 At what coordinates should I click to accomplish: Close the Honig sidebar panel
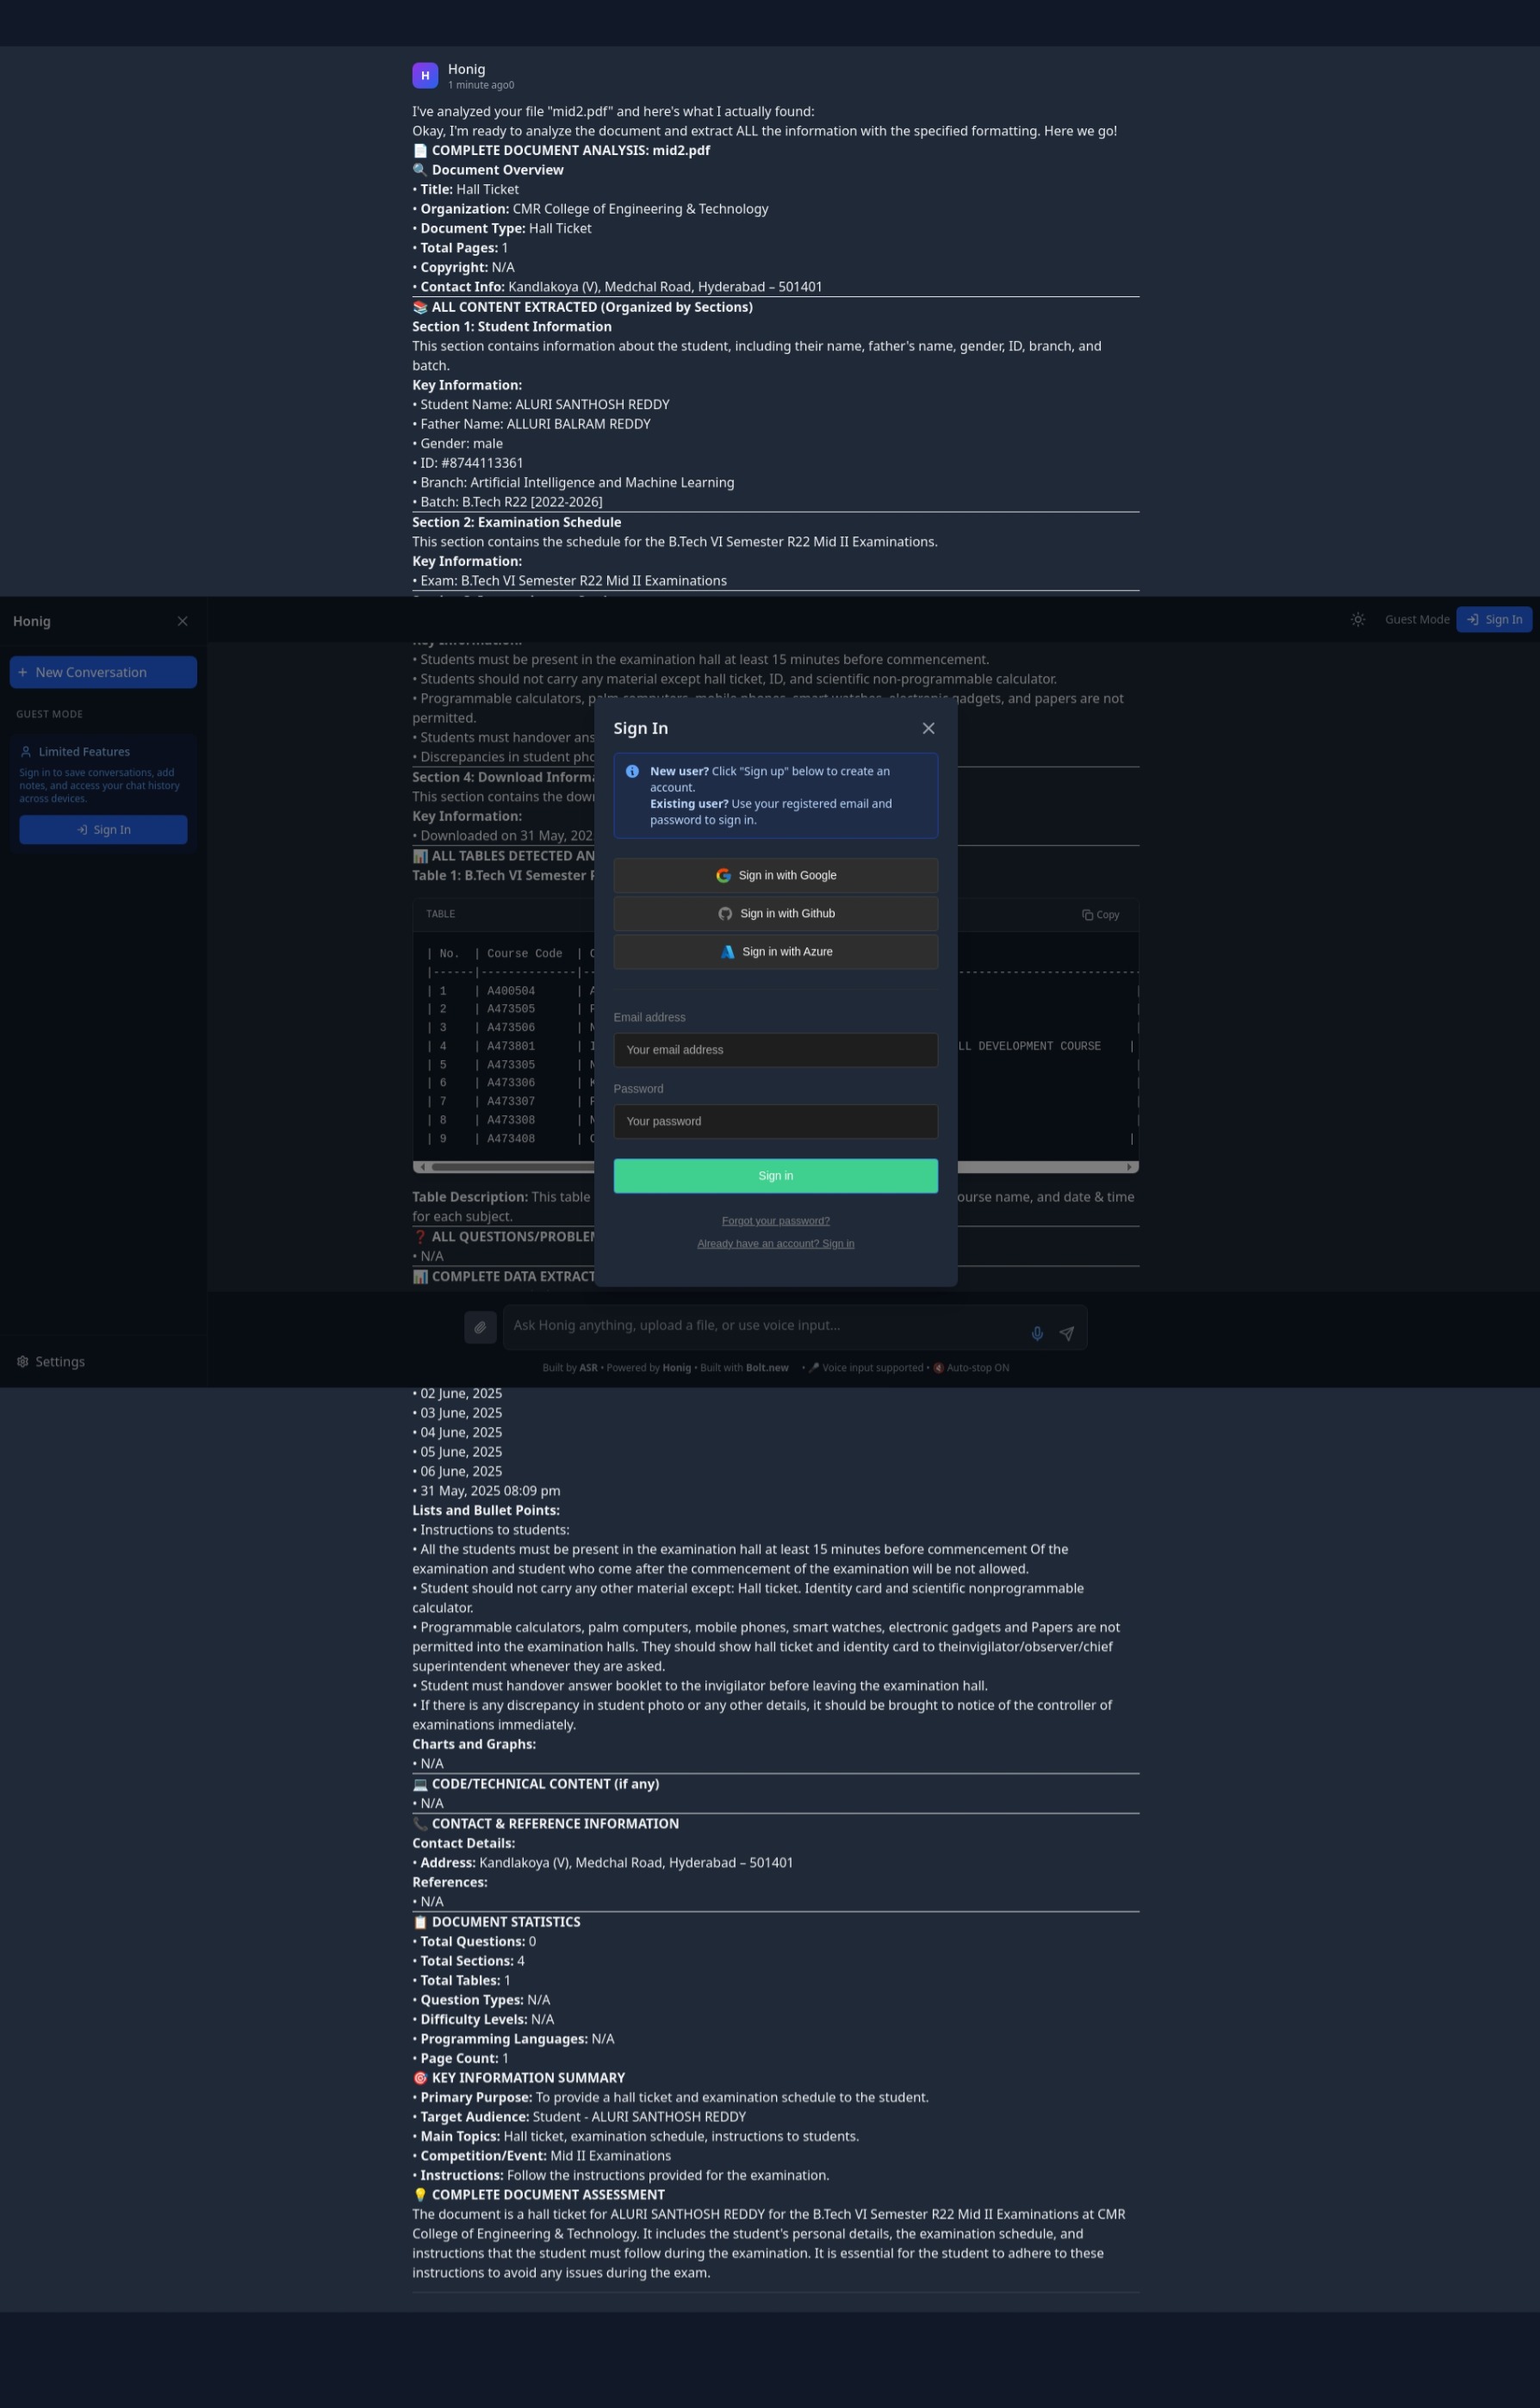[x=182, y=621]
